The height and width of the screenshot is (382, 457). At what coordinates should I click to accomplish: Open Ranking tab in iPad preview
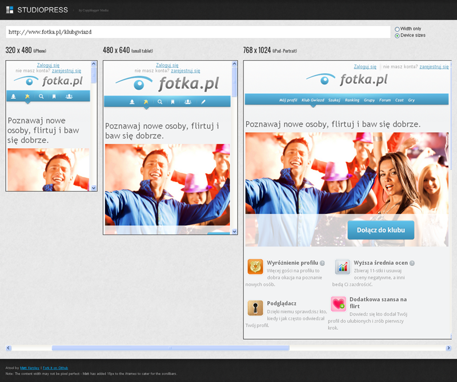tap(352, 100)
